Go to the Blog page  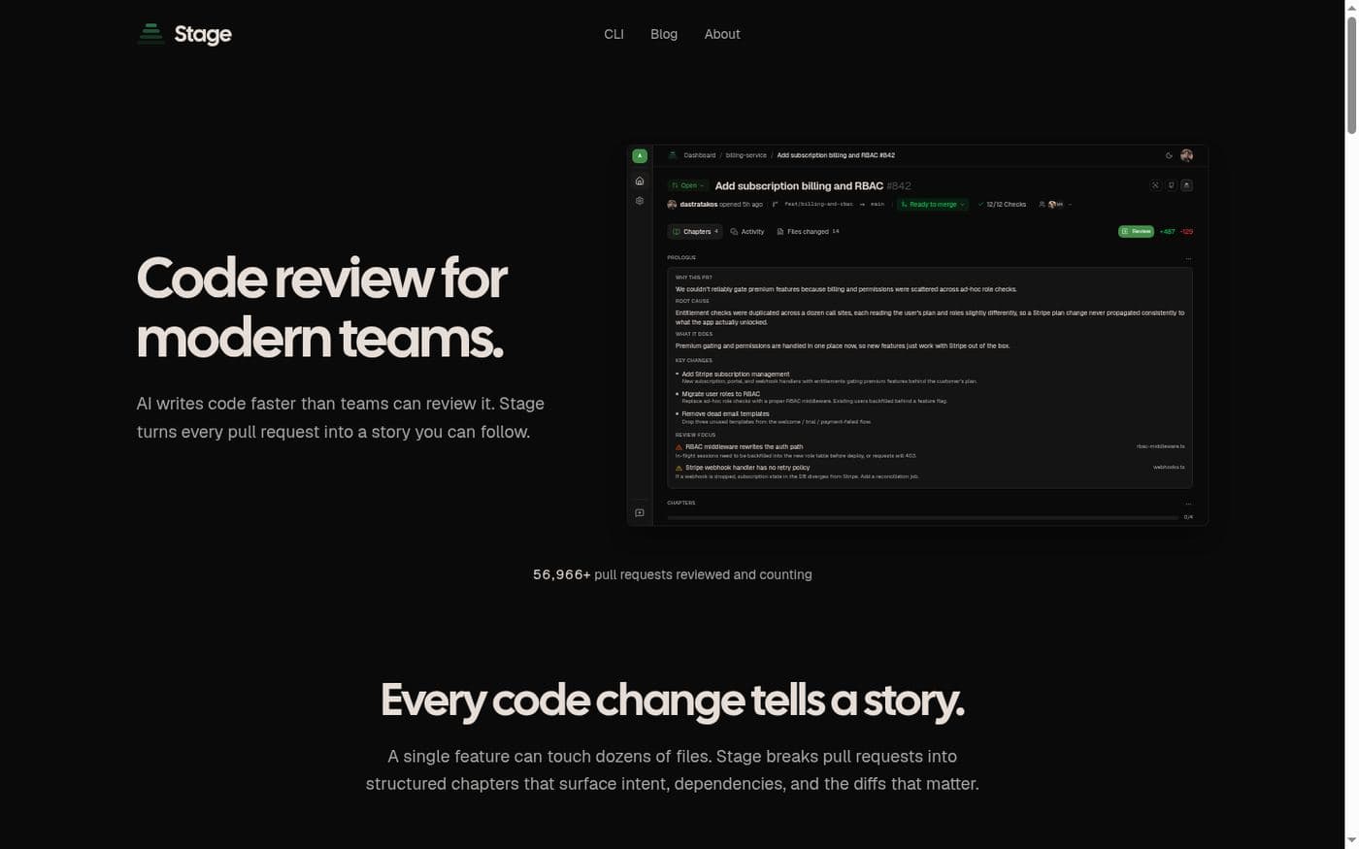pos(664,34)
